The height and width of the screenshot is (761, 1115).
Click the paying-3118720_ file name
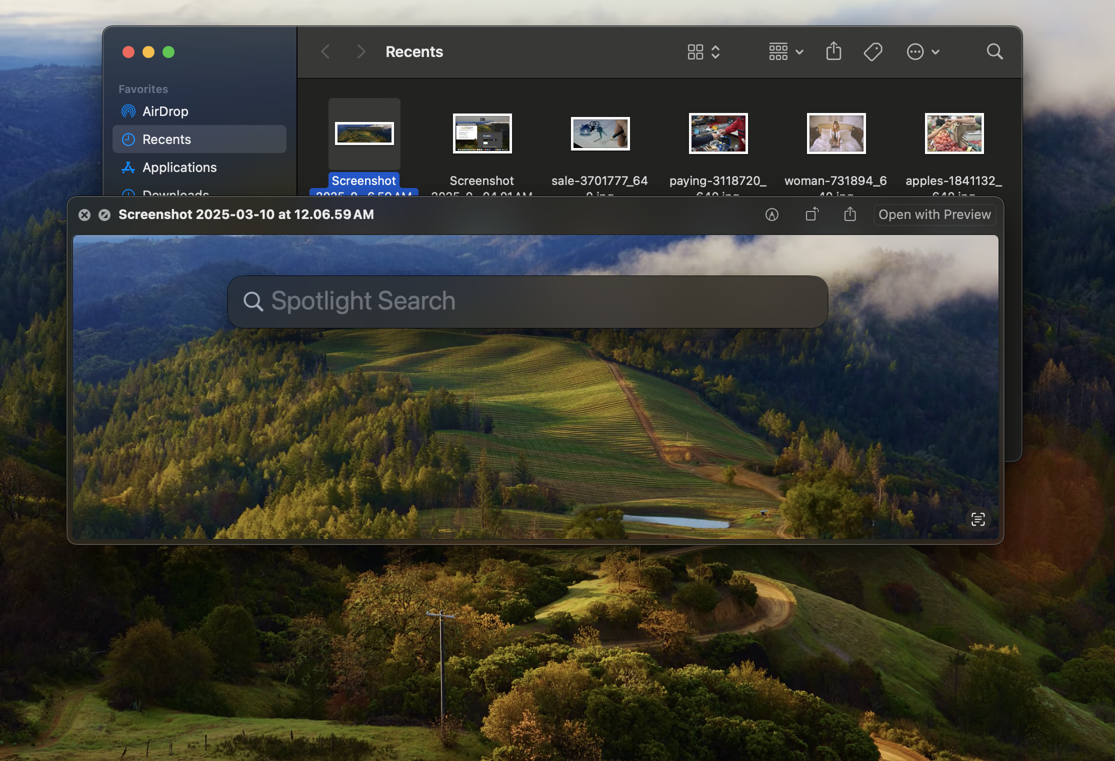(718, 180)
